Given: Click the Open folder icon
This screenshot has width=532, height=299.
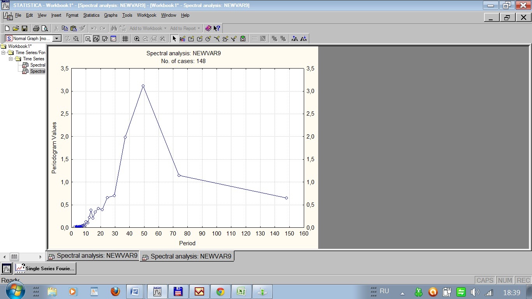Looking at the screenshot, I should (16, 28).
